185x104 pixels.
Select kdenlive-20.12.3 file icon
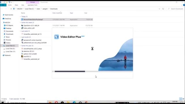click(22, 51)
